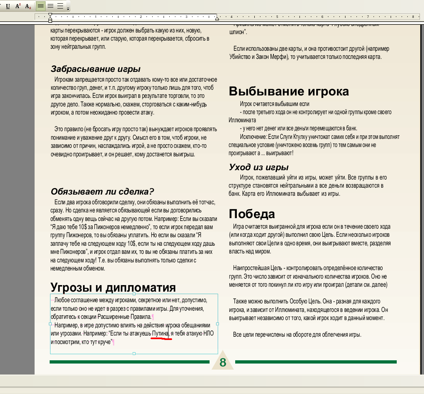This screenshot has height=394, width=424.
Task: Select single line spacing
Action: pos(41,6)
